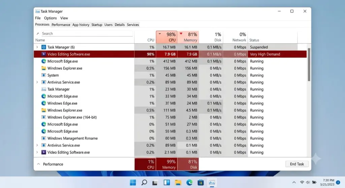345x188 pixels.
Task: Expand the Antivirus Service.exe row above Task Manager
Action: click(37, 82)
